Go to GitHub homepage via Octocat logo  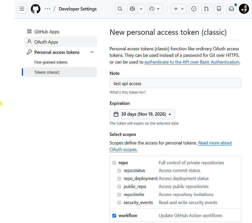pos(36,9)
